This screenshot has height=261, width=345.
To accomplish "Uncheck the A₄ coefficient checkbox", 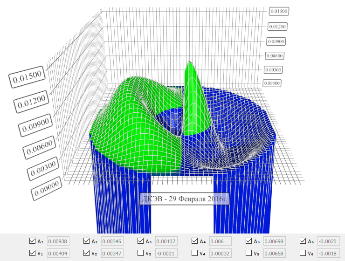I will [194, 241].
